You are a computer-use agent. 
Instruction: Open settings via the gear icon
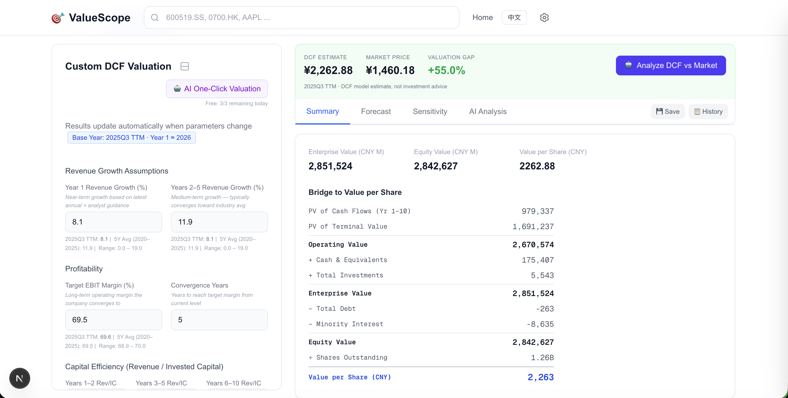coord(544,18)
